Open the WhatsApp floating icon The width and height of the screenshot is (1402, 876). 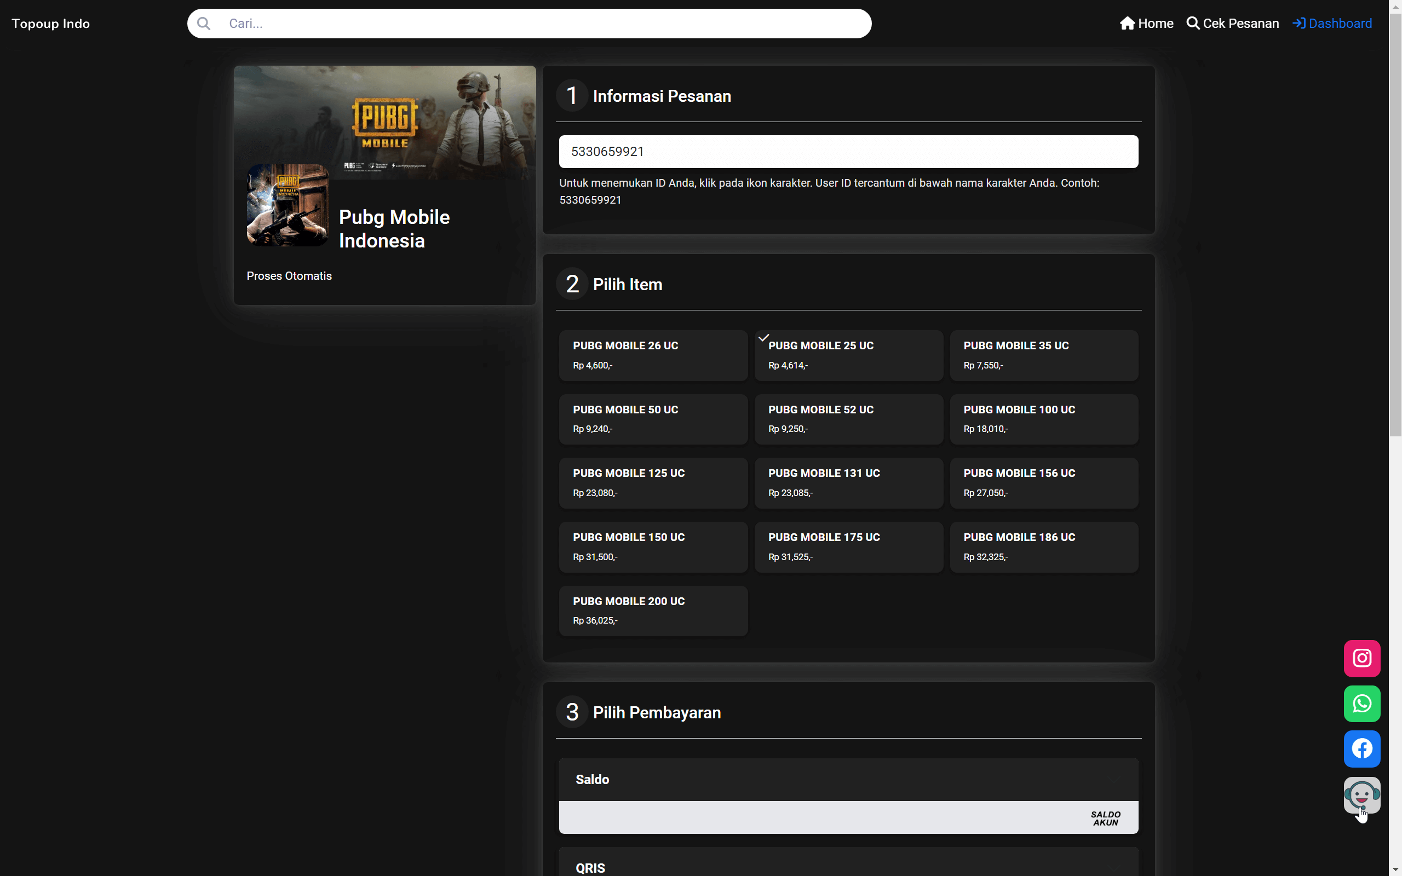(1361, 704)
